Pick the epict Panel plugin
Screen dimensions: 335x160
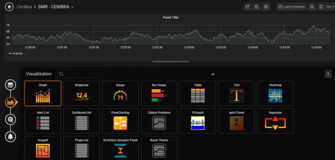[x=236, y=121]
